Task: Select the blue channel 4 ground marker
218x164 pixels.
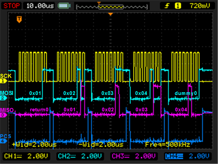Action: click(x=3, y=141)
